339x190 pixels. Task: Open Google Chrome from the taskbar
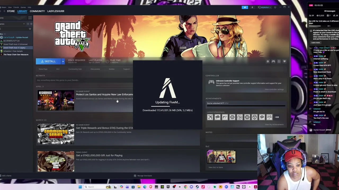pyautogui.click(x=185, y=187)
